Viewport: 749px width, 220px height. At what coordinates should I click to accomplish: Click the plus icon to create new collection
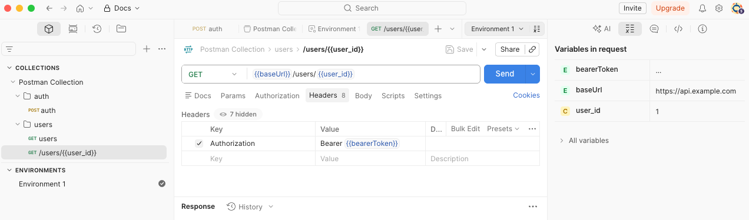pos(147,49)
